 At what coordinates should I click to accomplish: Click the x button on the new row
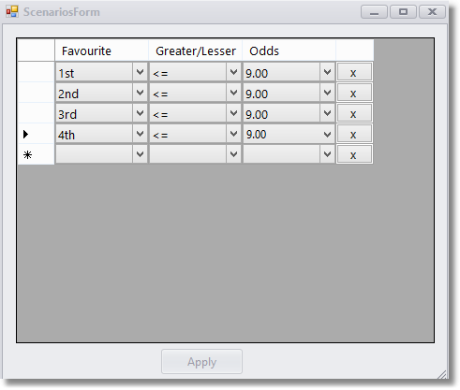354,154
